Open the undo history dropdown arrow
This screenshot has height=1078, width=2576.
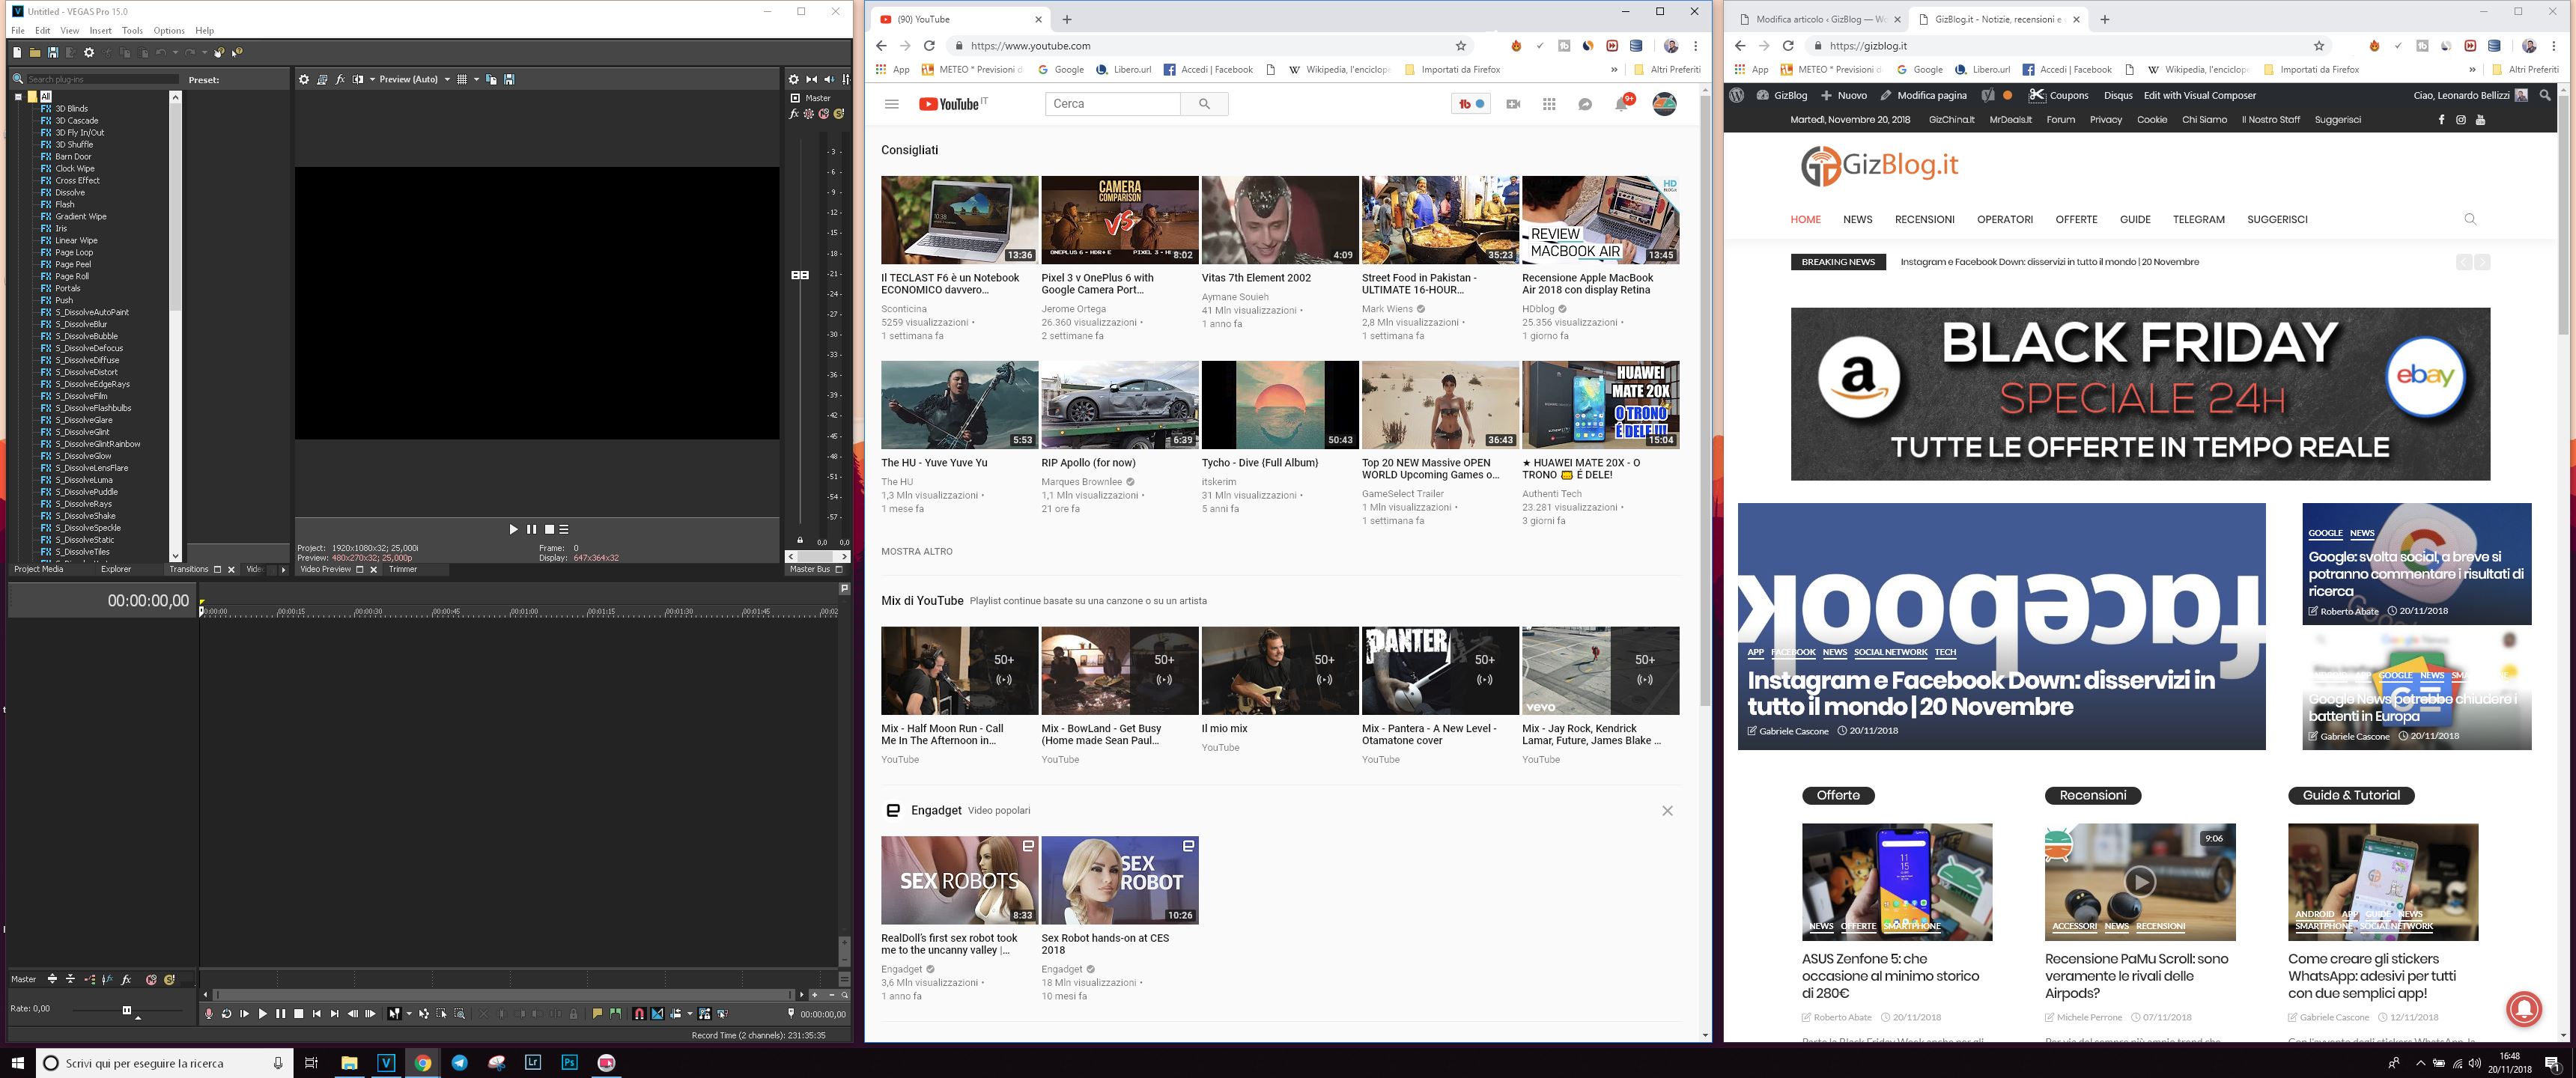(175, 53)
